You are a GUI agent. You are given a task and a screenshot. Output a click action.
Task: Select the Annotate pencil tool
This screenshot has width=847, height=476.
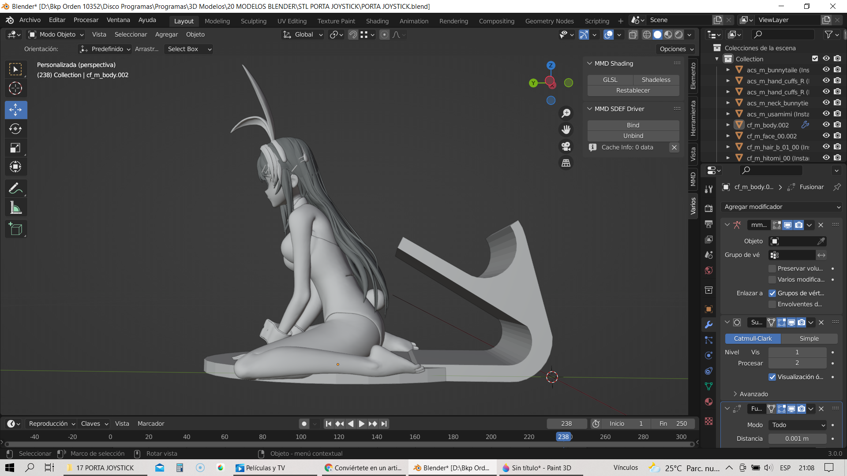point(15,189)
